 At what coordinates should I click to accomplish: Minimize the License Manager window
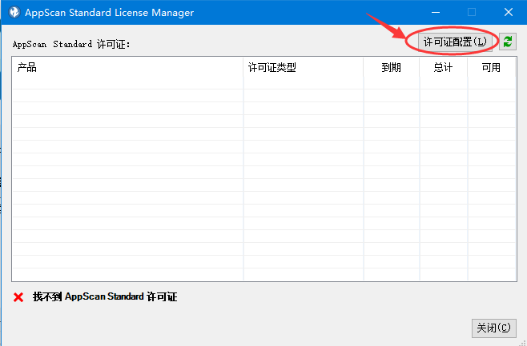[x=436, y=13]
